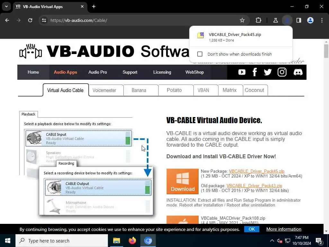329x247 pixels.
Task: Click the VB-Audio speaker logo
Action: [31, 51]
